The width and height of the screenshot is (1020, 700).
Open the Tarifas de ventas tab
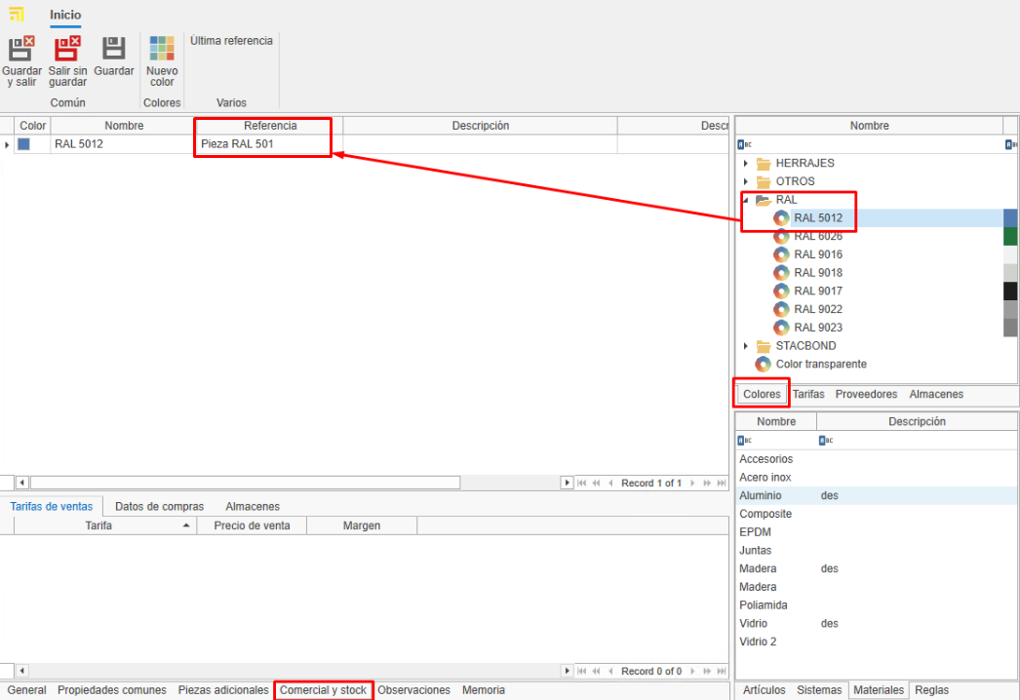[52, 506]
